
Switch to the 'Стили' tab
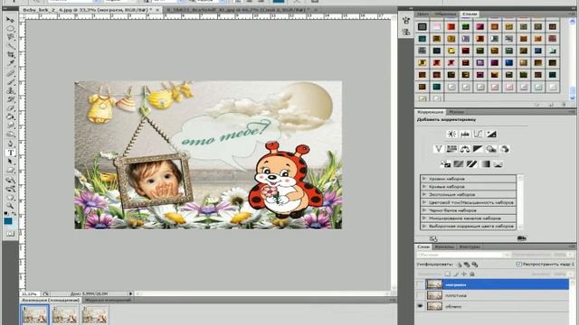click(x=470, y=14)
